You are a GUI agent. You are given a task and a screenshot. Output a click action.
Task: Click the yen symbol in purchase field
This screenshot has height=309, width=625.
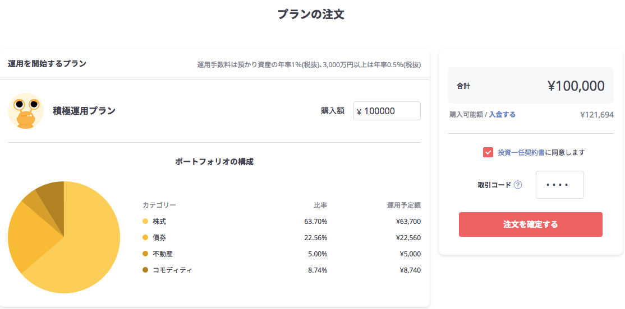(x=359, y=111)
